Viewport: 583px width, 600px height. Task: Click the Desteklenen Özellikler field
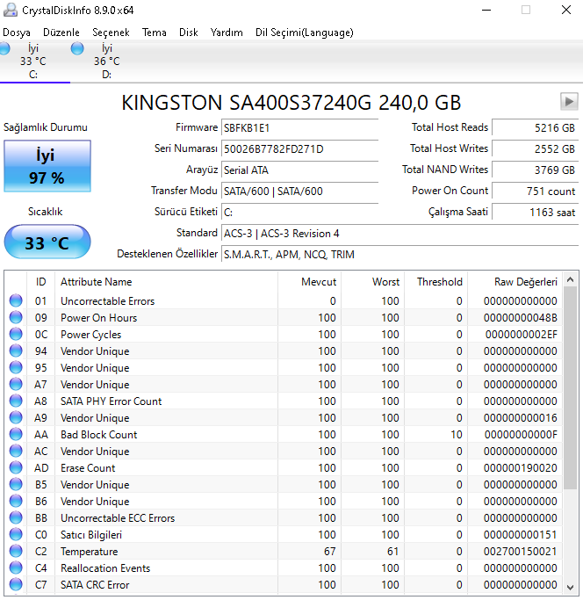coord(399,254)
